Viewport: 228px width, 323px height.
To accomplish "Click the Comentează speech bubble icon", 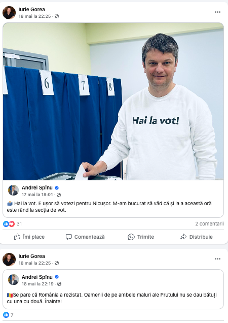I will (x=69, y=237).
